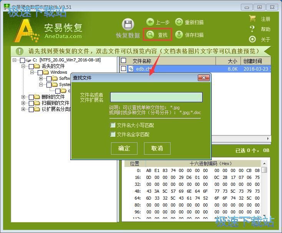
Task: Click the 丢失的文件 folder icon
Action: click(37, 66)
